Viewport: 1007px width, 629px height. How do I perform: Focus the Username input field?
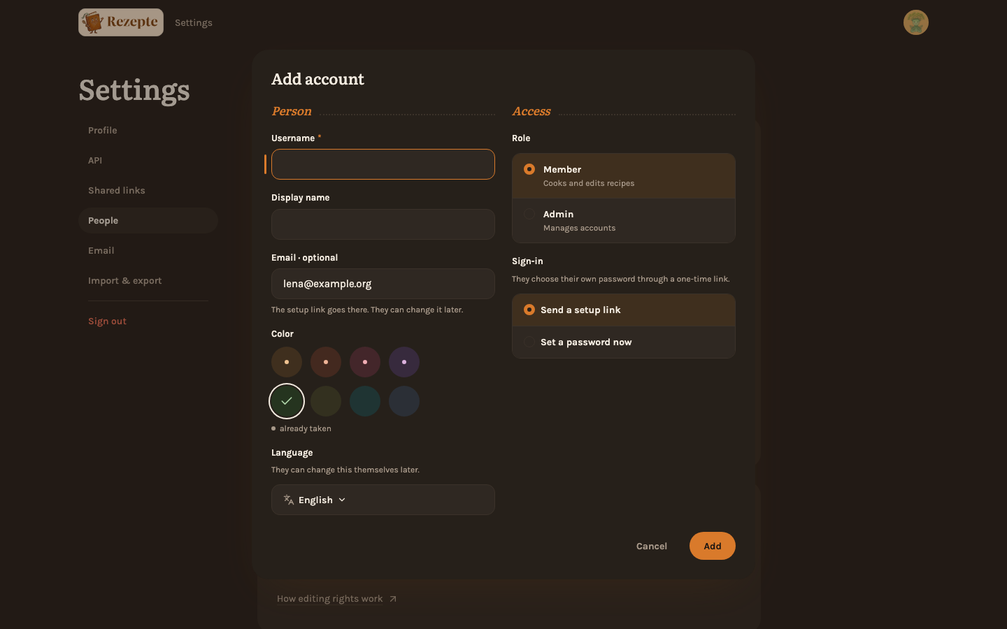coord(383,164)
